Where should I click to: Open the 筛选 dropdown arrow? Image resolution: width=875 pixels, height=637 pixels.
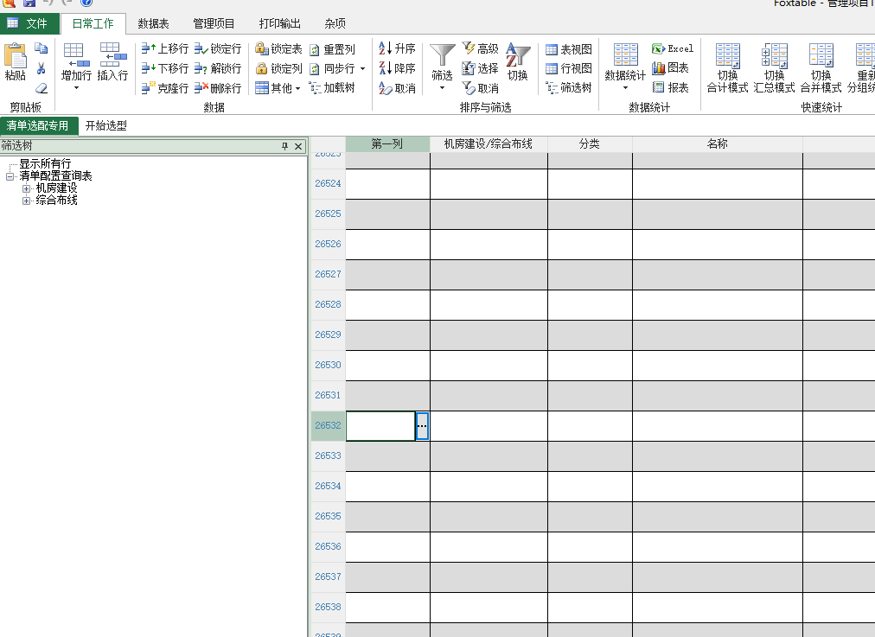[442, 88]
